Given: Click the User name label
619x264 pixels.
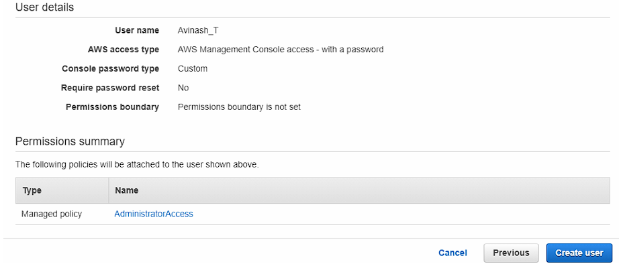Looking at the screenshot, I should coord(137,30).
